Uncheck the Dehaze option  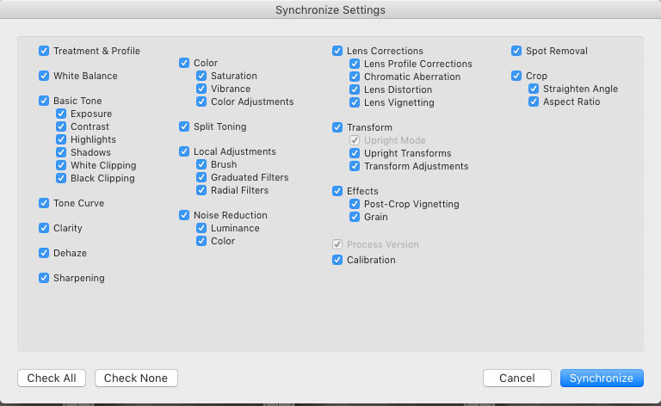tap(44, 253)
